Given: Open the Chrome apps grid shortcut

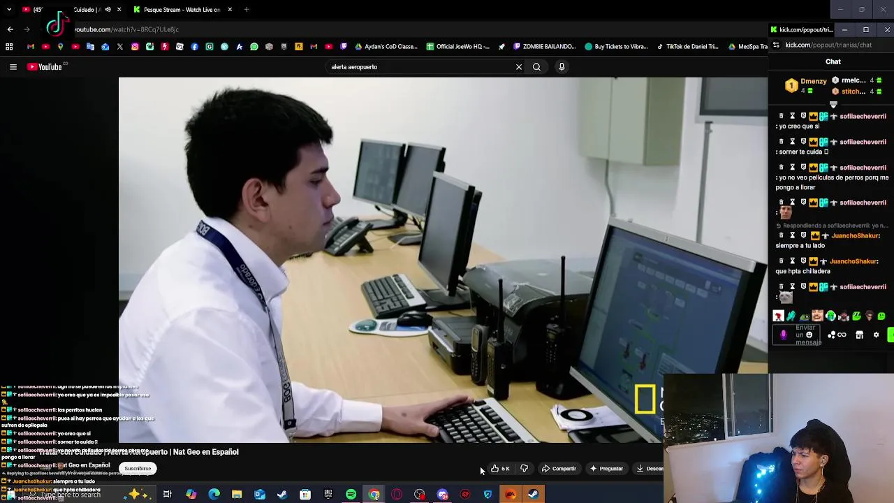Looking at the screenshot, I should [9, 47].
